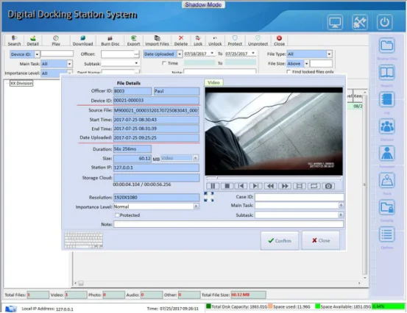407x313 pixels.
Task: Click the Confirm button
Action: click(280, 240)
